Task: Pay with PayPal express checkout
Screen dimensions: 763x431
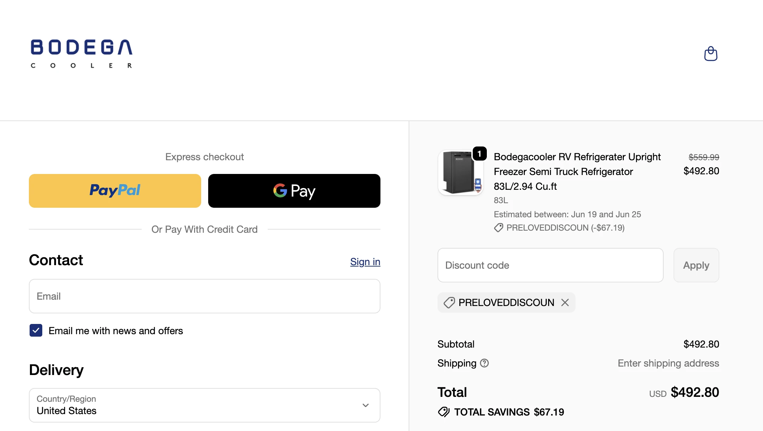Action: tap(115, 191)
